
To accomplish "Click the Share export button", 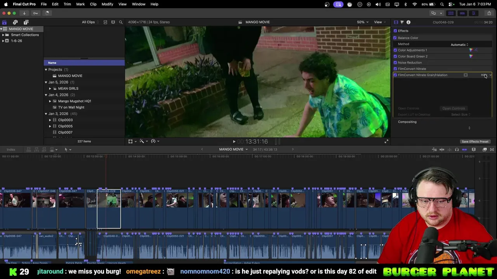I will coord(489,13).
